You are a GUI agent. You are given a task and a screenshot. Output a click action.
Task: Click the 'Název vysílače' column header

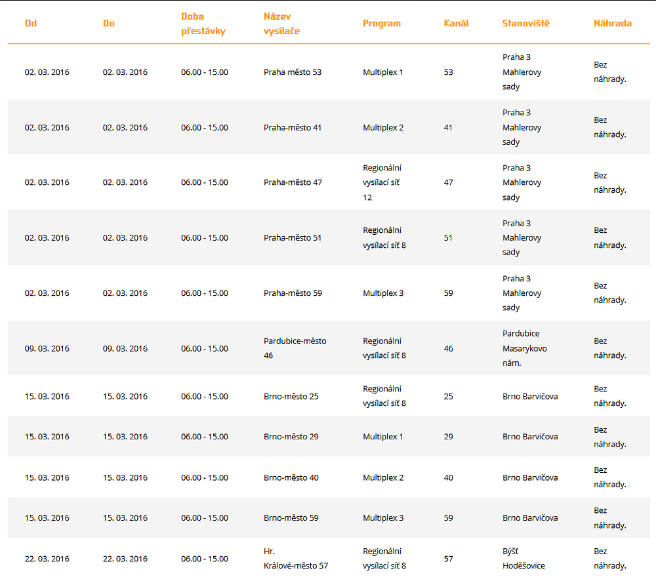281,24
